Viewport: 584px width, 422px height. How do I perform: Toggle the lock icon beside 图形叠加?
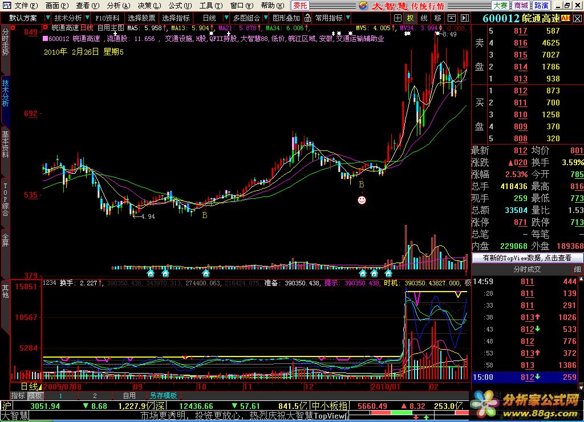pos(307,18)
